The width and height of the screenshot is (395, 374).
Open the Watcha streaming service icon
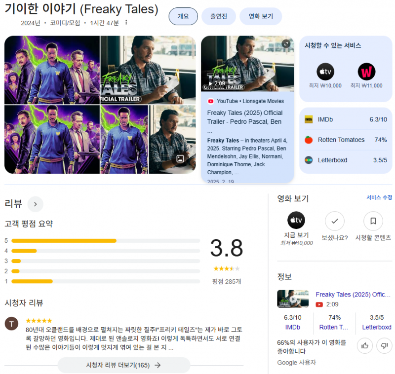coord(366,72)
